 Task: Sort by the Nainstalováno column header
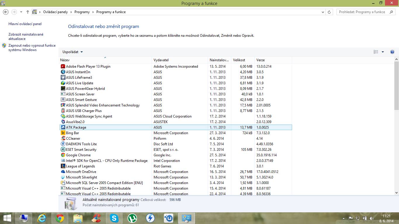219,60
